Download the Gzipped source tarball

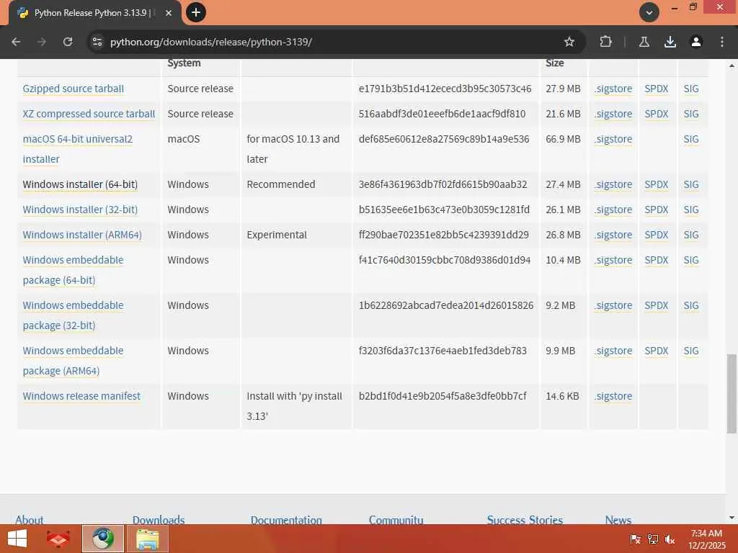pyautogui.click(x=74, y=89)
